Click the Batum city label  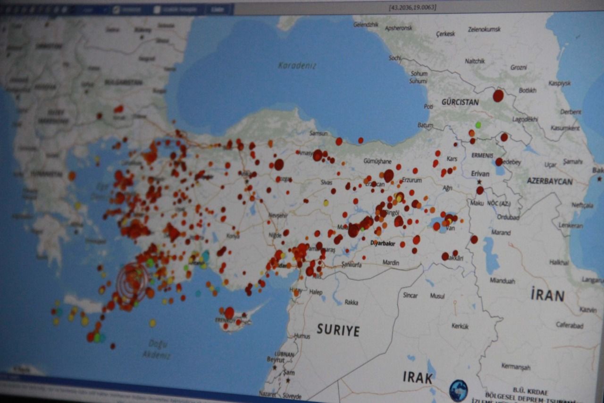click(425, 125)
